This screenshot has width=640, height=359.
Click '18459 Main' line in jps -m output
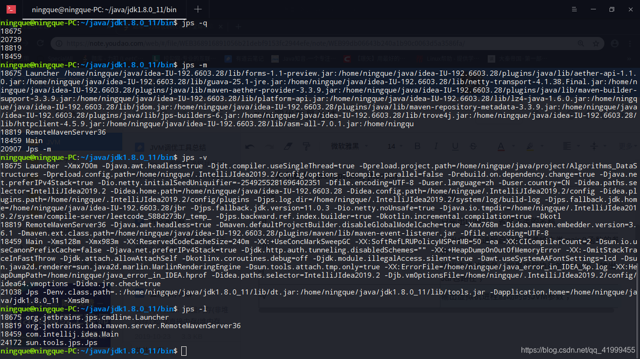click(x=22, y=141)
